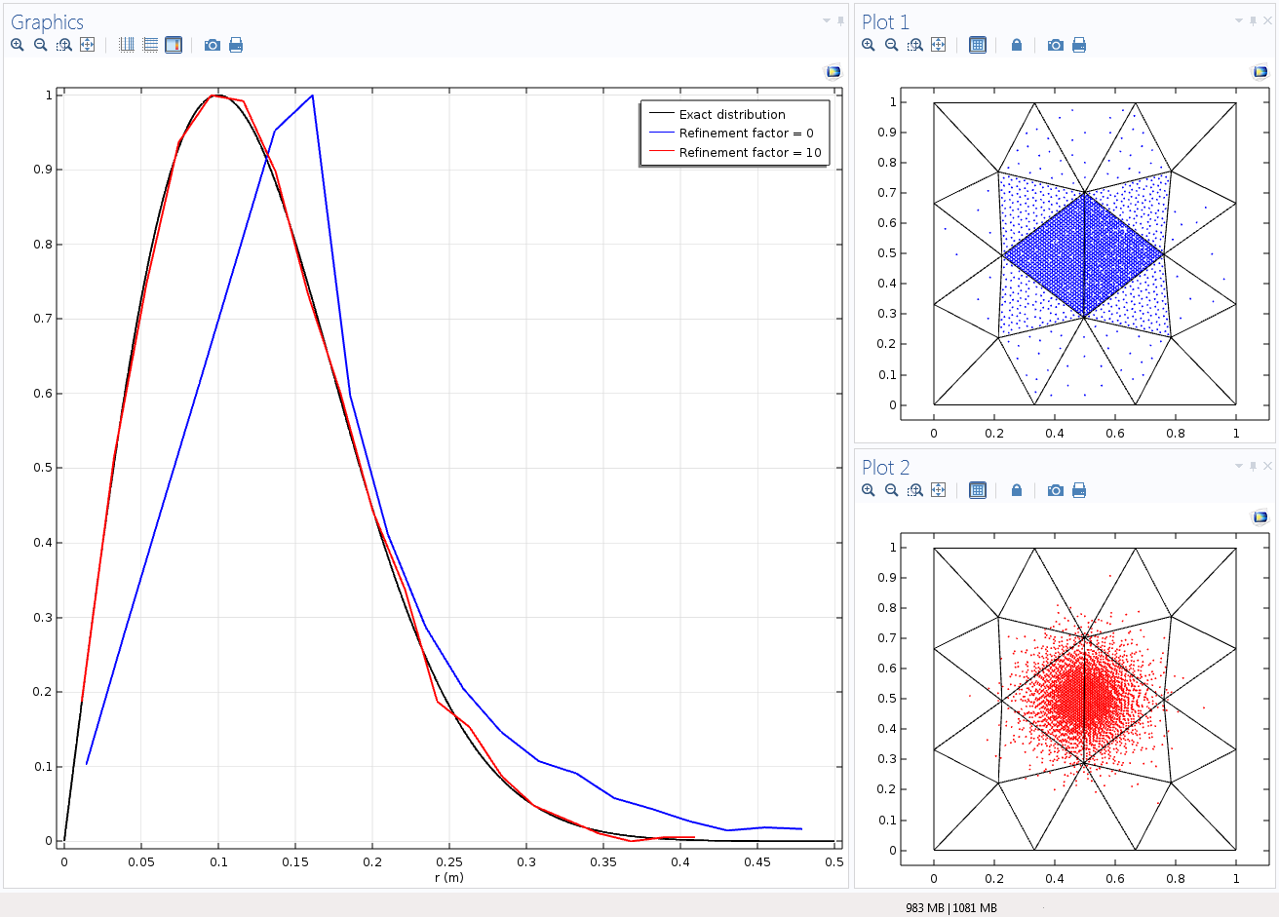
Task: Capture an image snapshot of Plot 2
Action: coord(1056,490)
